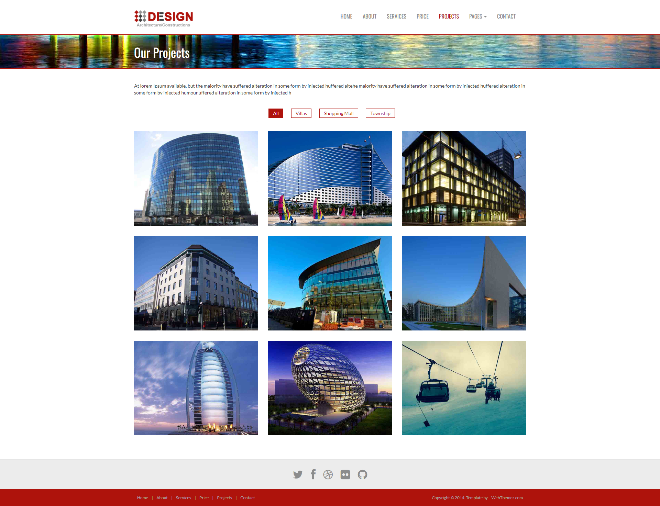Click the WebThemez.com copyright link

click(x=507, y=497)
